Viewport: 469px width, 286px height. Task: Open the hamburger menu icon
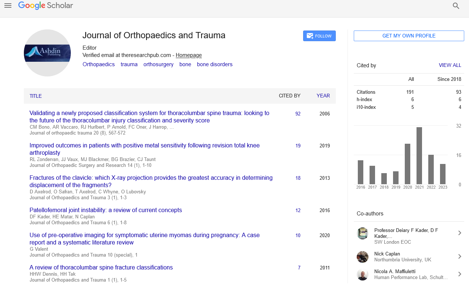click(x=8, y=6)
